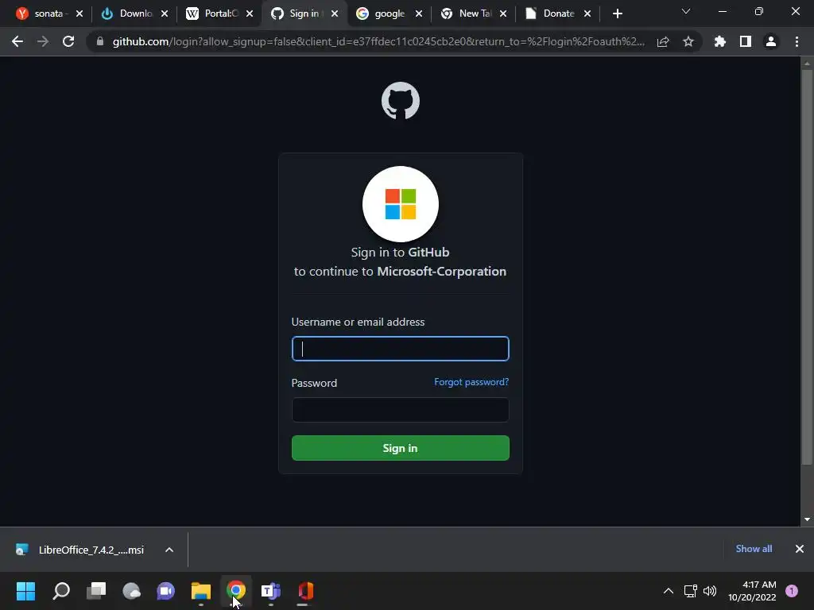
Task: Open the Extensions puzzle icon
Action: point(720,41)
